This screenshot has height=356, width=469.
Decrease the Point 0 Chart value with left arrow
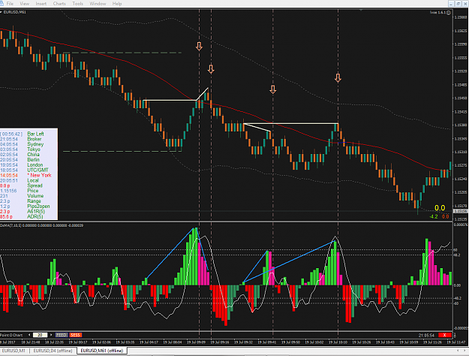point(29,335)
